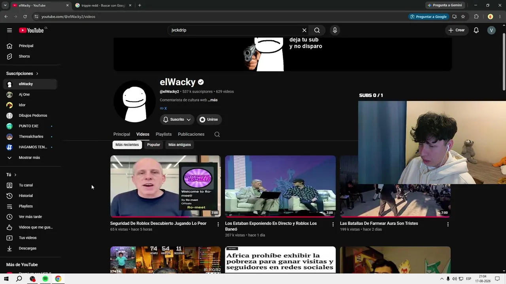This screenshot has height=284, width=506.
Task: Expand the Tú section chevron
Action: [x=15, y=175]
